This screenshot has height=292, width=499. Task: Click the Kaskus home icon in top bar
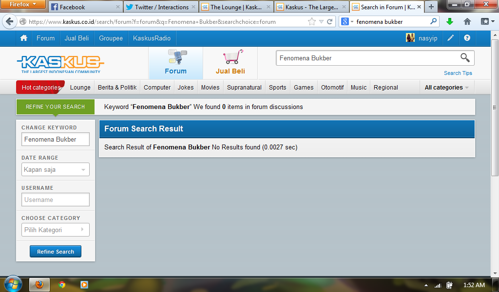[23, 38]
